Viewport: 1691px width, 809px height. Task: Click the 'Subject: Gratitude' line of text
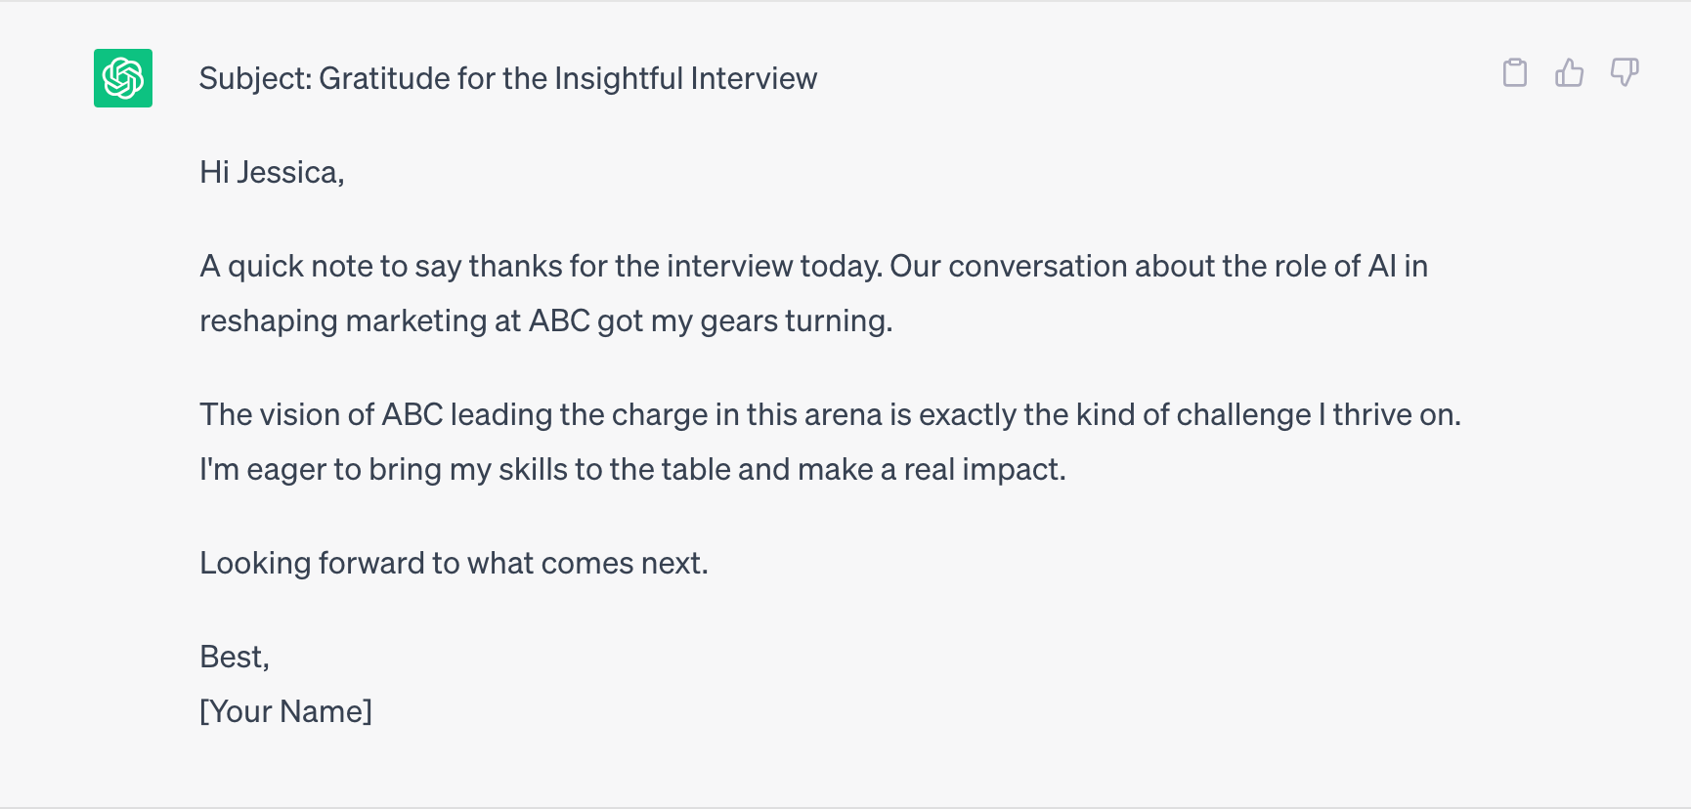tap(508, 78)
